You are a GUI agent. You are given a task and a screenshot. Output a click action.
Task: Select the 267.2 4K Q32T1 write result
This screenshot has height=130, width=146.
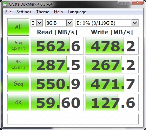click(112, 65)
